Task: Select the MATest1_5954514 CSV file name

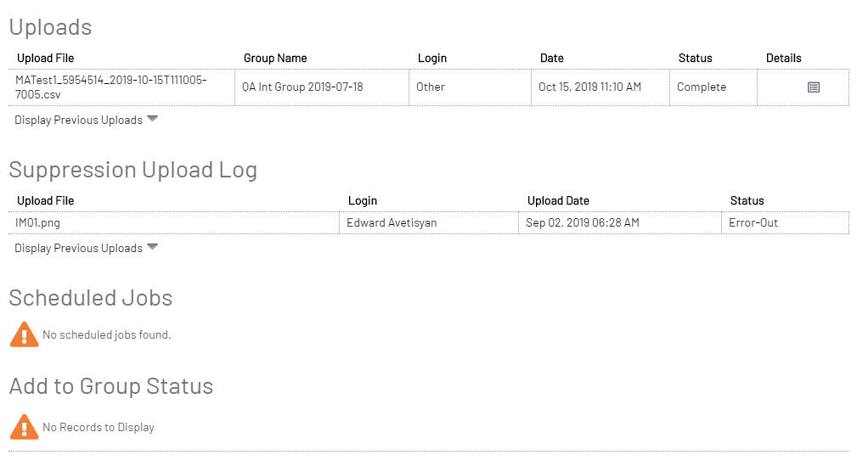Action: point(111,87)
